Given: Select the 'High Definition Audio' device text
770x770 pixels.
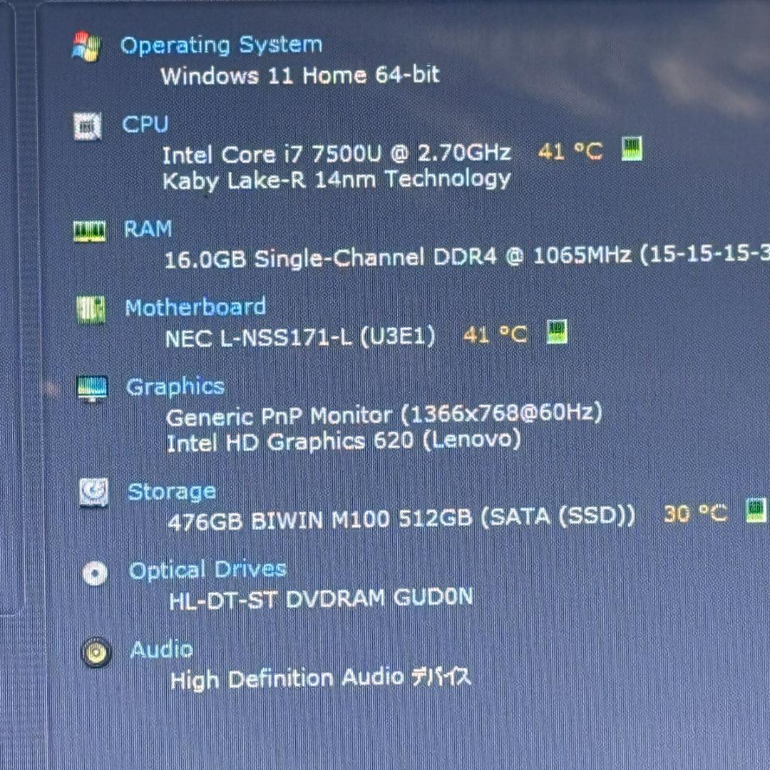Looking at the screenshot, I should click(x=321, y=679).
